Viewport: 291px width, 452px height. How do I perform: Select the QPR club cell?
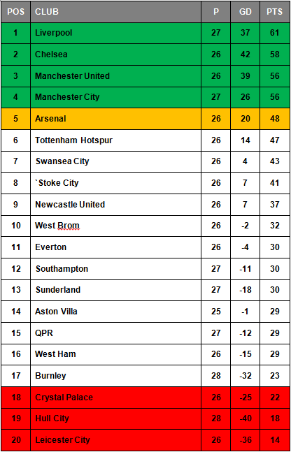pyautogui.click(x=115, y=333)
